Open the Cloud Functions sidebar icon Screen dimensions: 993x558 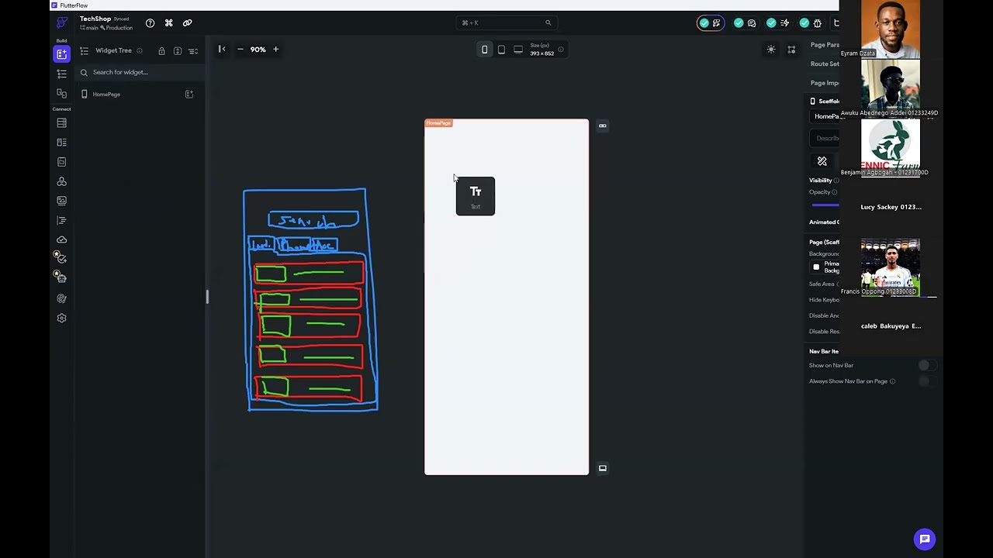(61, 239)
